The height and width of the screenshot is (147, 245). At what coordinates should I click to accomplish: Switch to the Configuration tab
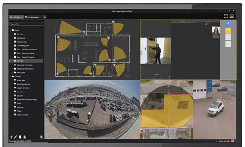click(32, 17)
